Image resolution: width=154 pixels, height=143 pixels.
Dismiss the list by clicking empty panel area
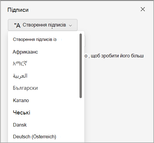click(x=118, y=93)
